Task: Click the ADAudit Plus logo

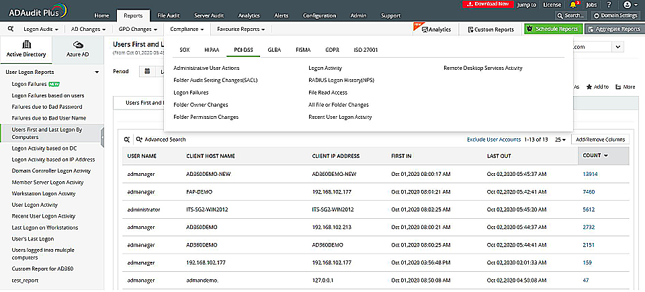Action: [x=38, y=10]
